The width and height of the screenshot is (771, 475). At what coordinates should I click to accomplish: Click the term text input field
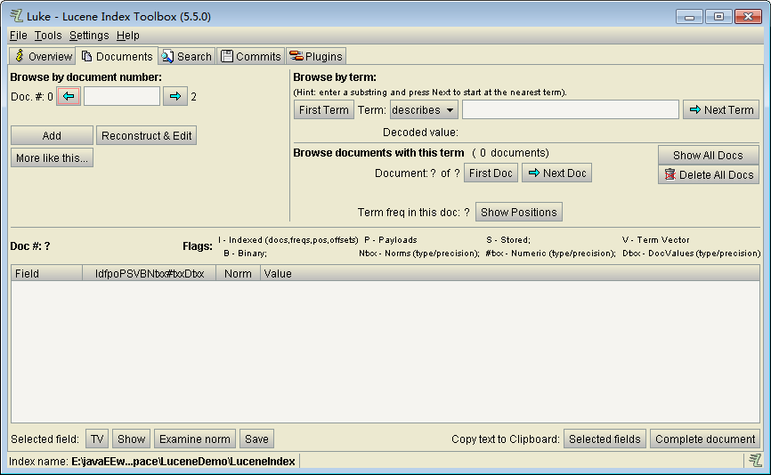pos(570,109)
